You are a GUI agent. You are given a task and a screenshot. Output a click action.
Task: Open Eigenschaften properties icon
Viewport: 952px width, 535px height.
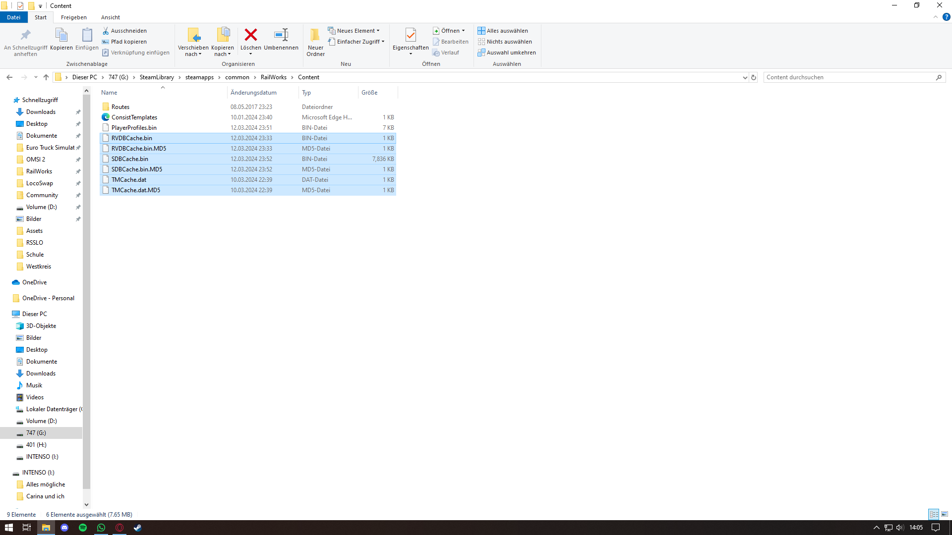[x=411, y=35]
